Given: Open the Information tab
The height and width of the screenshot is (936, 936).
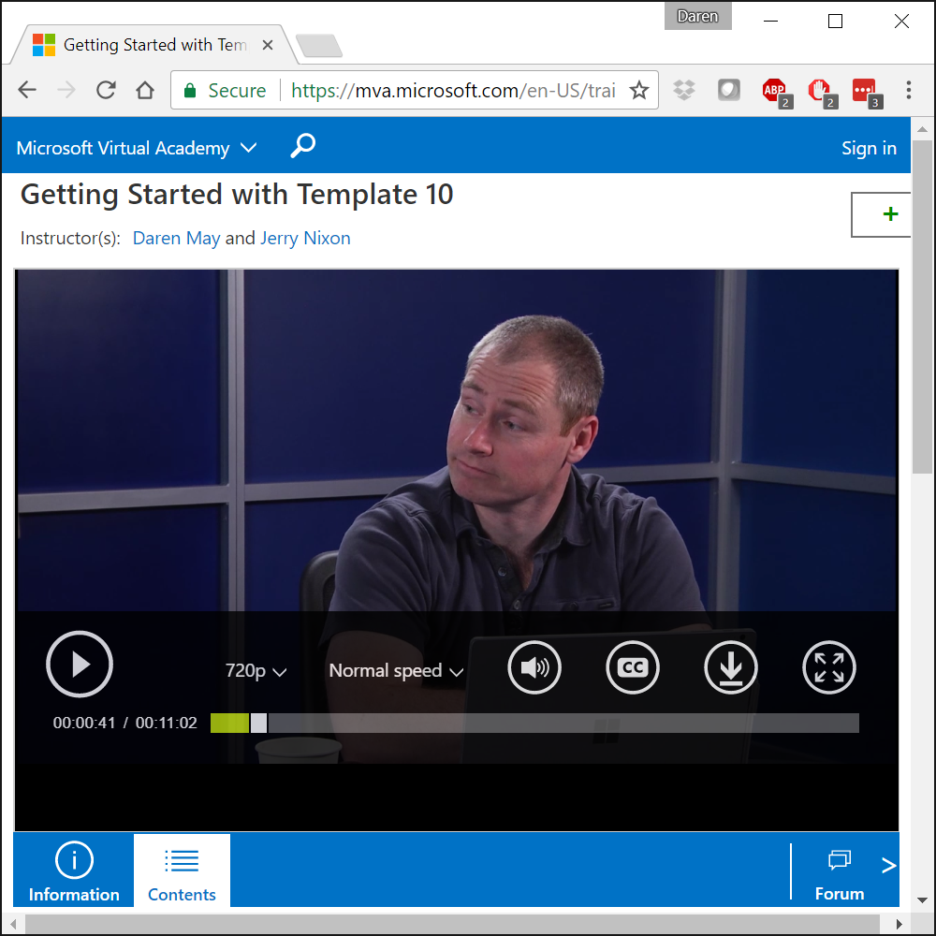Looking at the screenshot, I should 74,870.
